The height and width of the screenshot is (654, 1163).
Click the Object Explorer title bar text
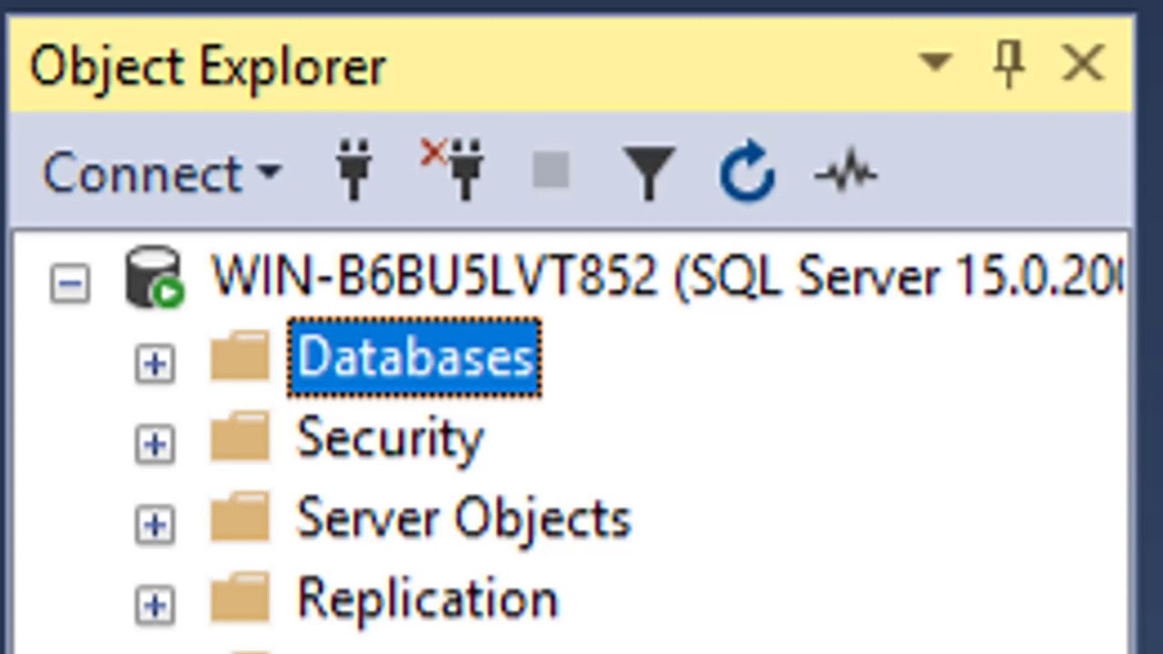[x=208, y=67]
